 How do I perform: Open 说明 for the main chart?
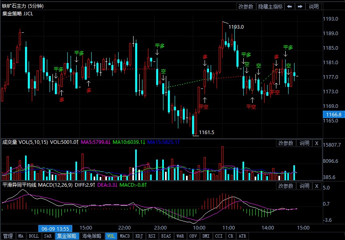click(x=314, y=6)
